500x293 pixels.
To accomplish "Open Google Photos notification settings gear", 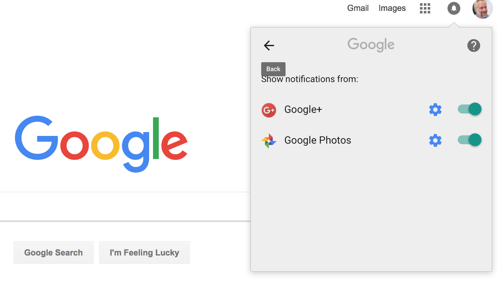I will [x=435, y=140].
